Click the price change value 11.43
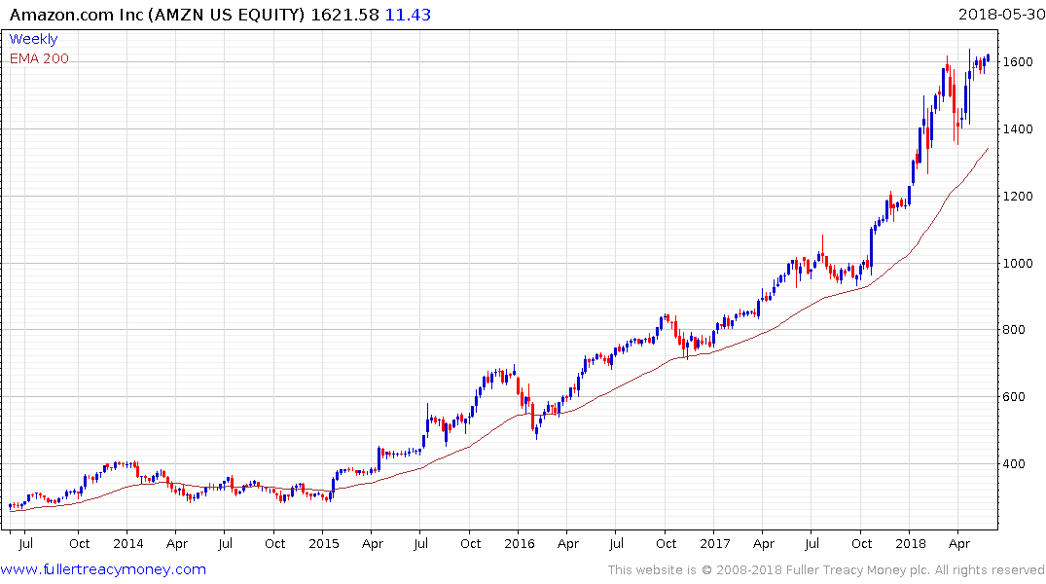The width and height of the screenshot is (1046, 584). tap(409, 15)
